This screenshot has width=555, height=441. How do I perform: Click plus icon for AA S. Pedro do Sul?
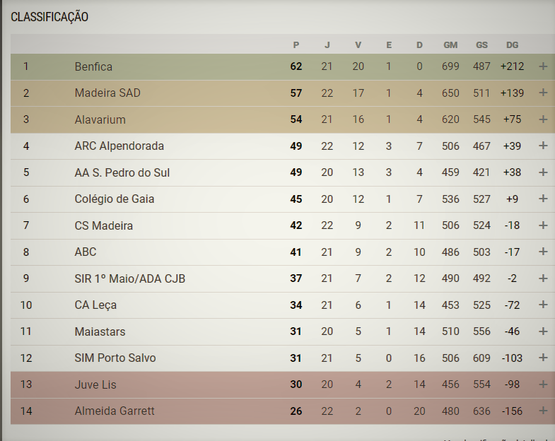click(543, 172)
